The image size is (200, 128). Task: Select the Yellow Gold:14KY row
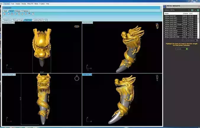pos(180,20)
